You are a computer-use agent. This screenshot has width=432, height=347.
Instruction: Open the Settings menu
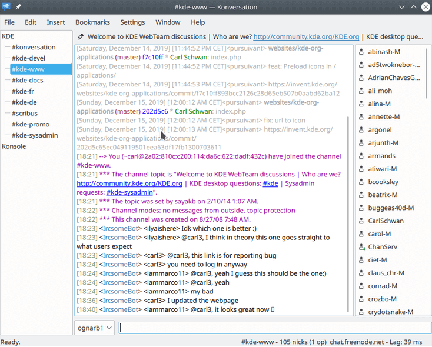tap(132, 22)
